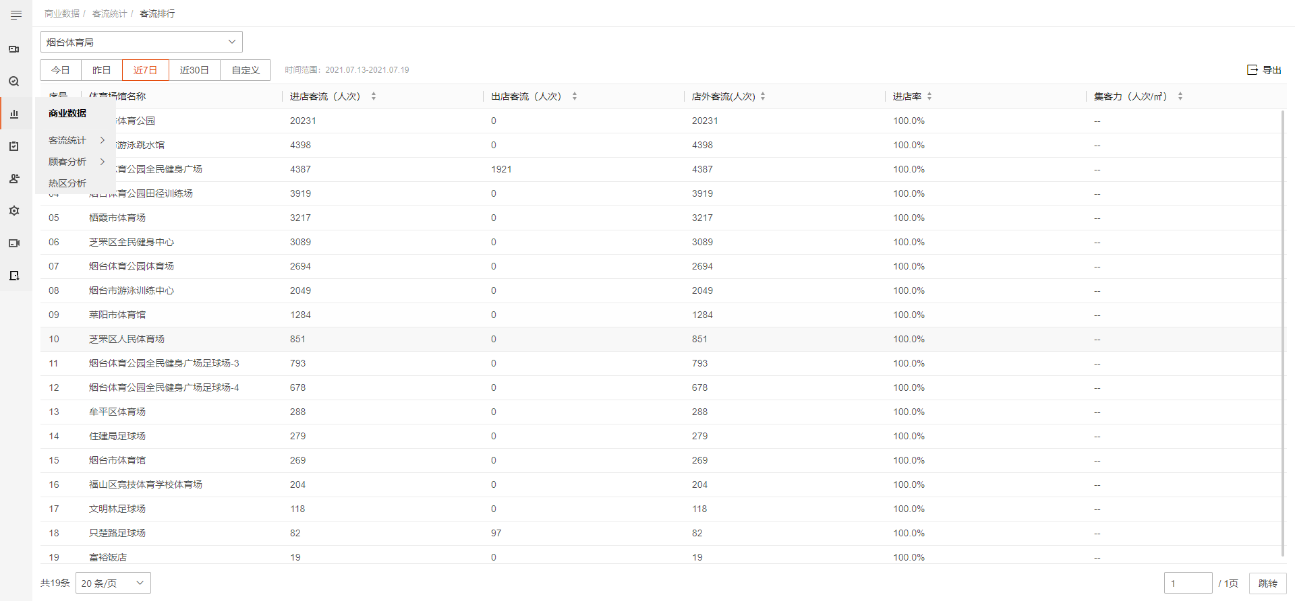Open the search-check sidebar icon
This screenshot has width=1295, height=601.
(14, 82)
